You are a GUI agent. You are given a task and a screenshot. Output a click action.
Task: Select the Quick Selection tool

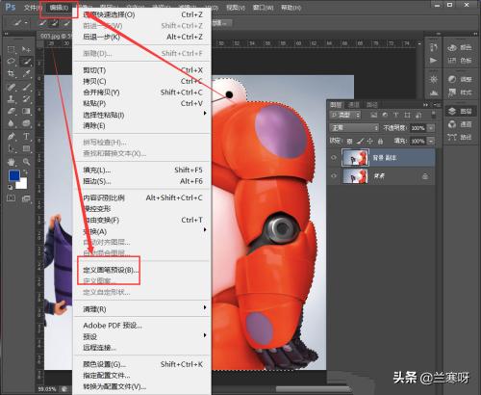point(26,61)
